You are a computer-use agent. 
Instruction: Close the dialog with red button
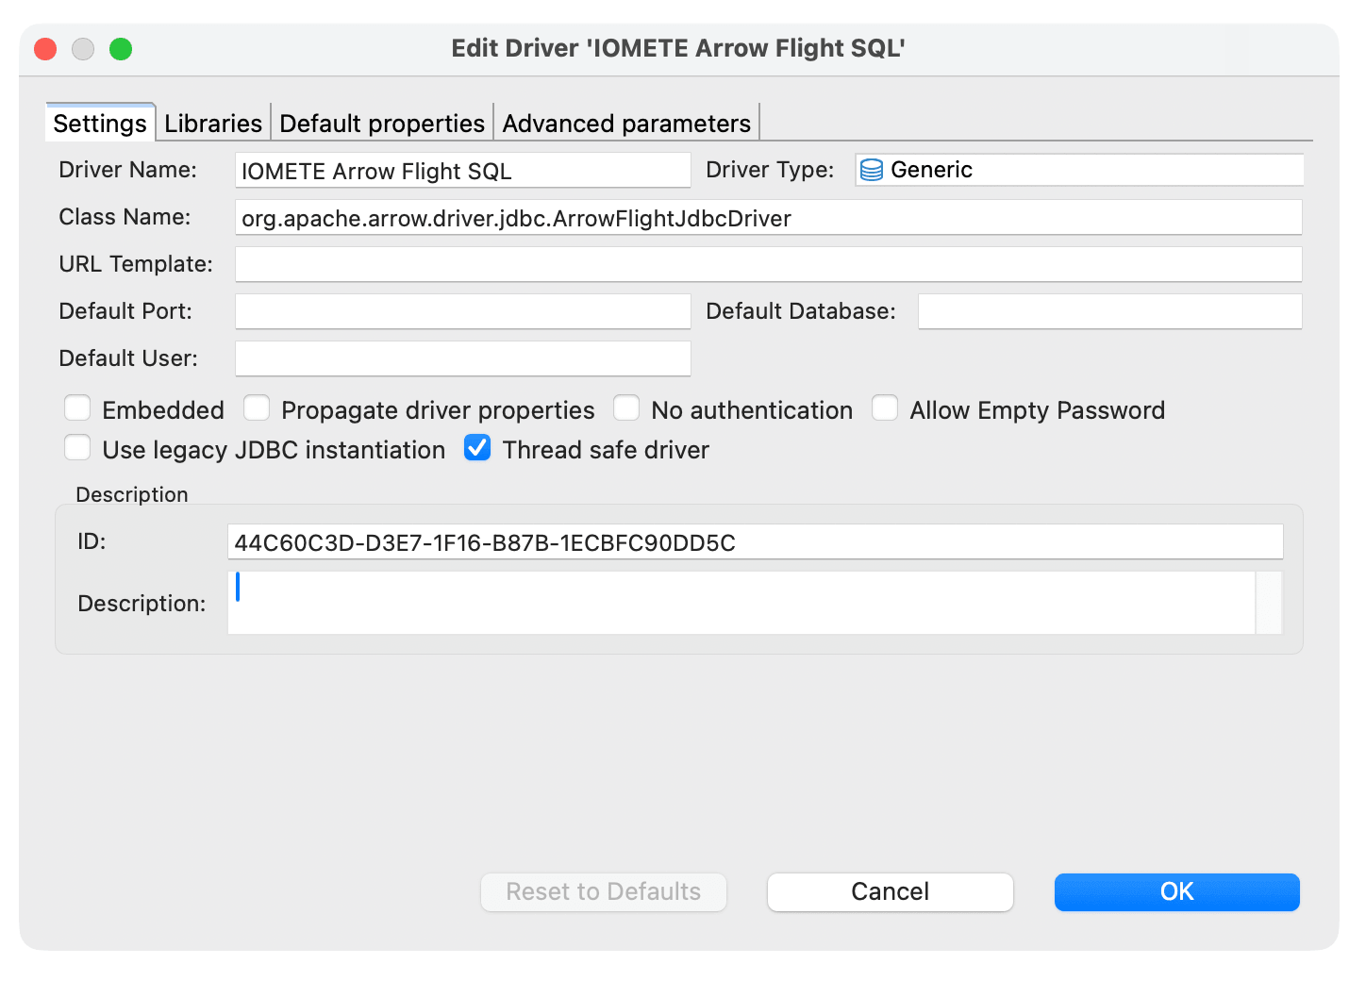click(45, 48)
